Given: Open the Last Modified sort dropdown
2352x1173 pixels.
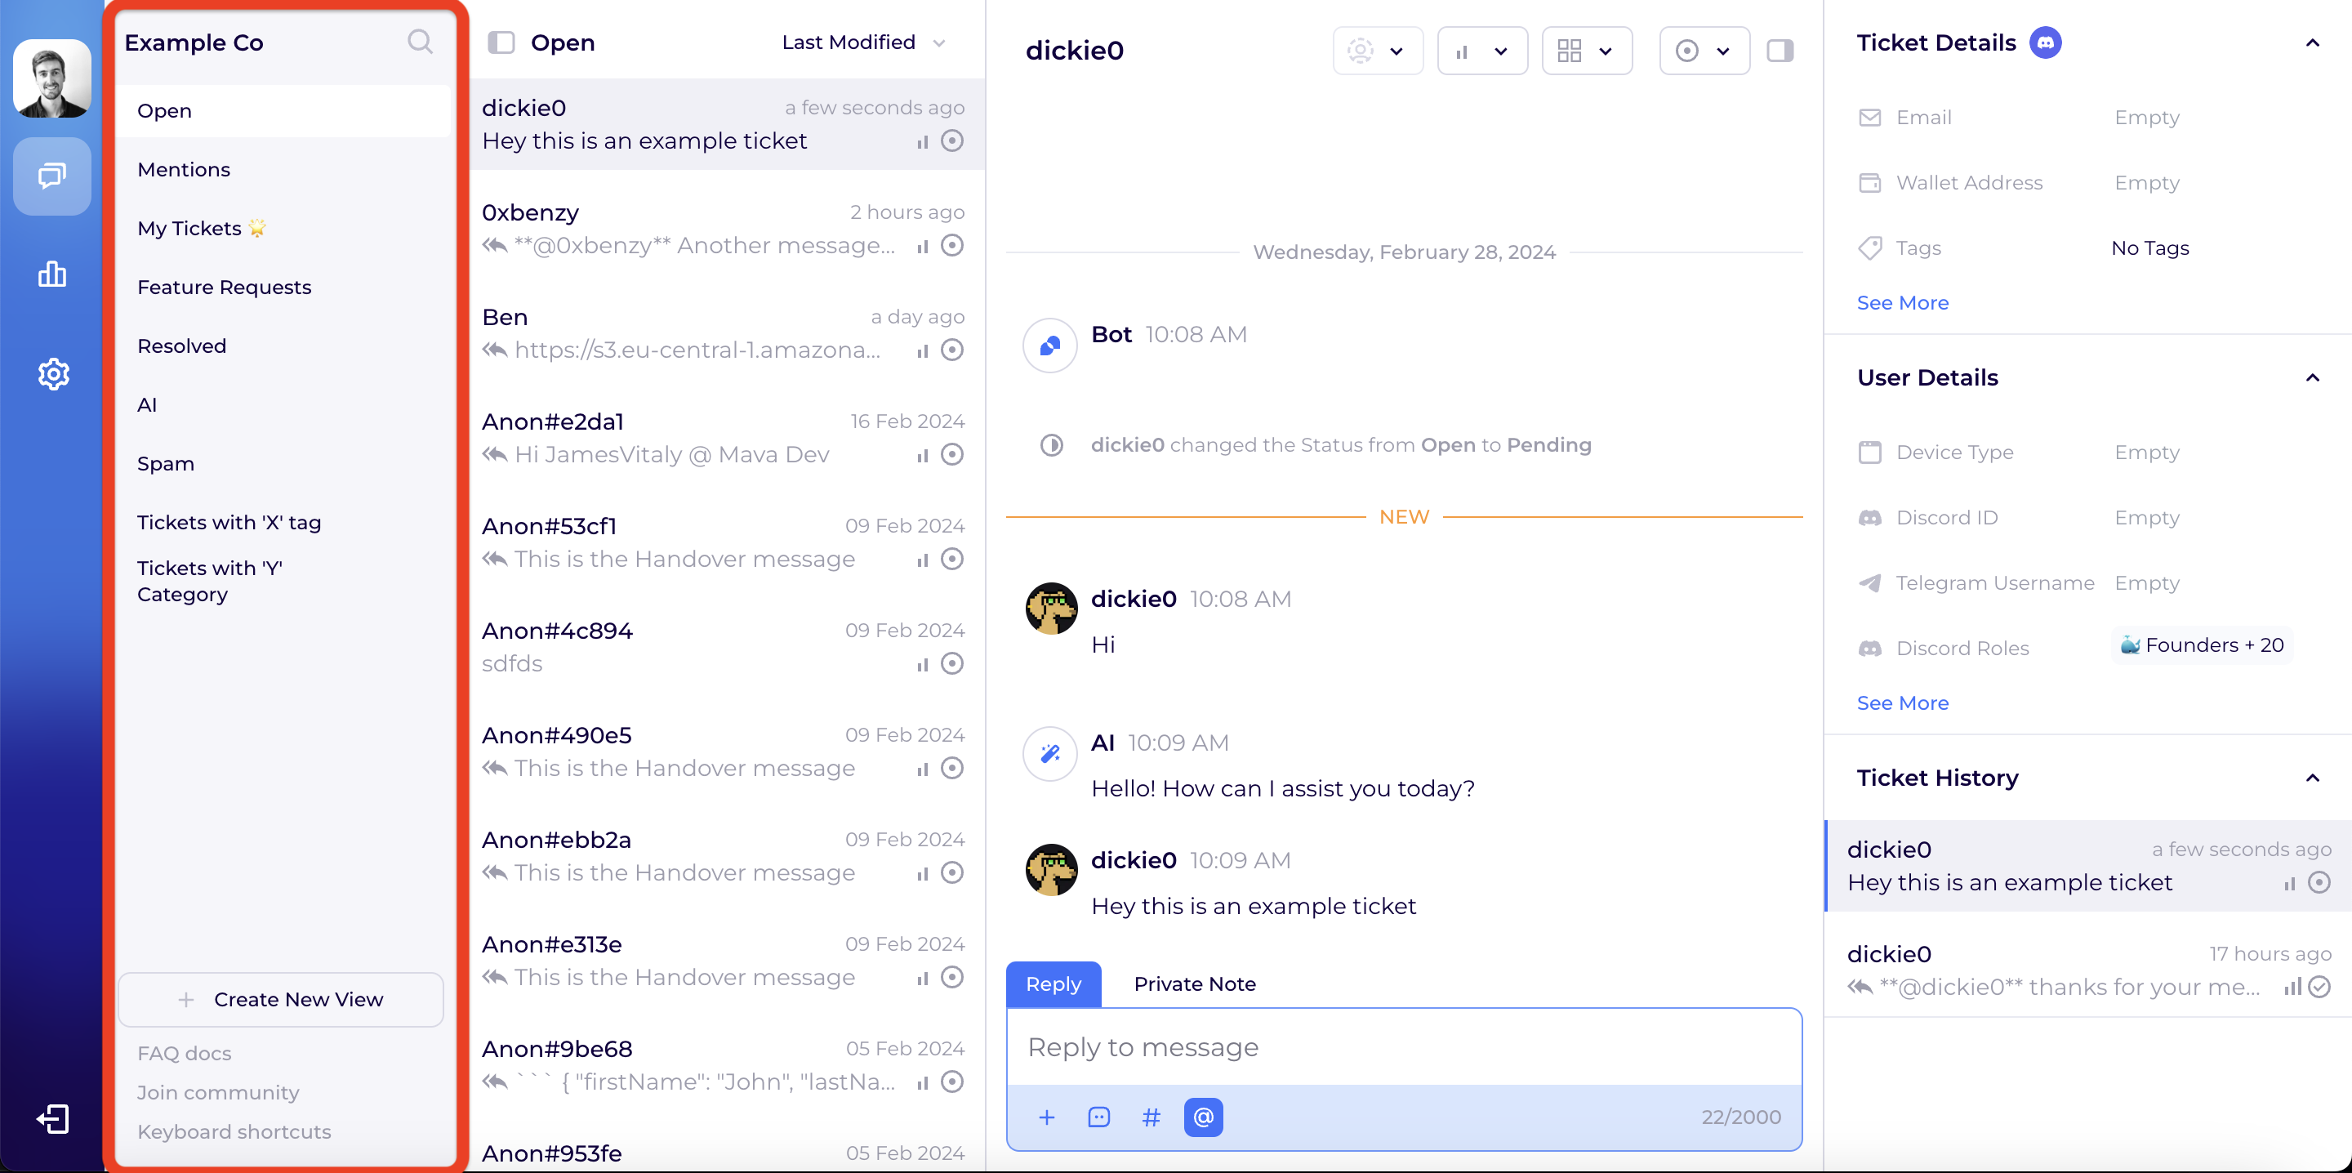Looking at the screenshot, I should (863, 42).
